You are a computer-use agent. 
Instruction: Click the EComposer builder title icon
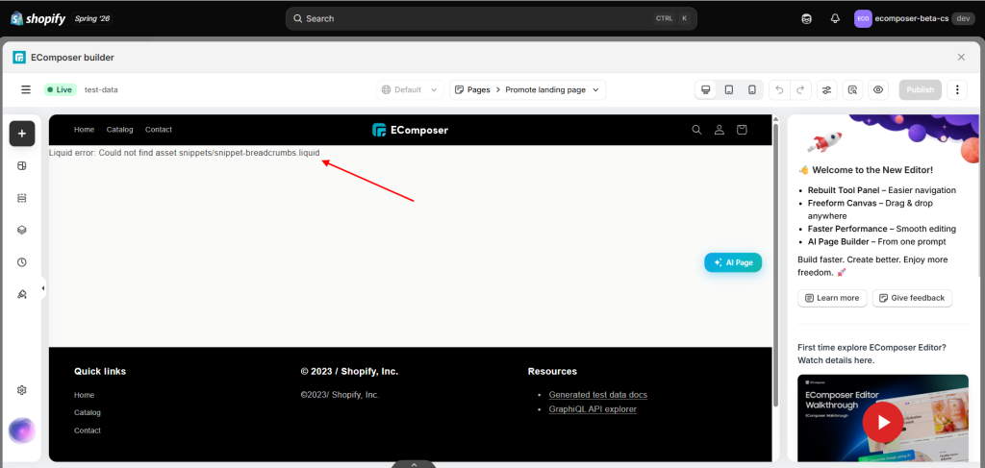(x=19, y=57)
